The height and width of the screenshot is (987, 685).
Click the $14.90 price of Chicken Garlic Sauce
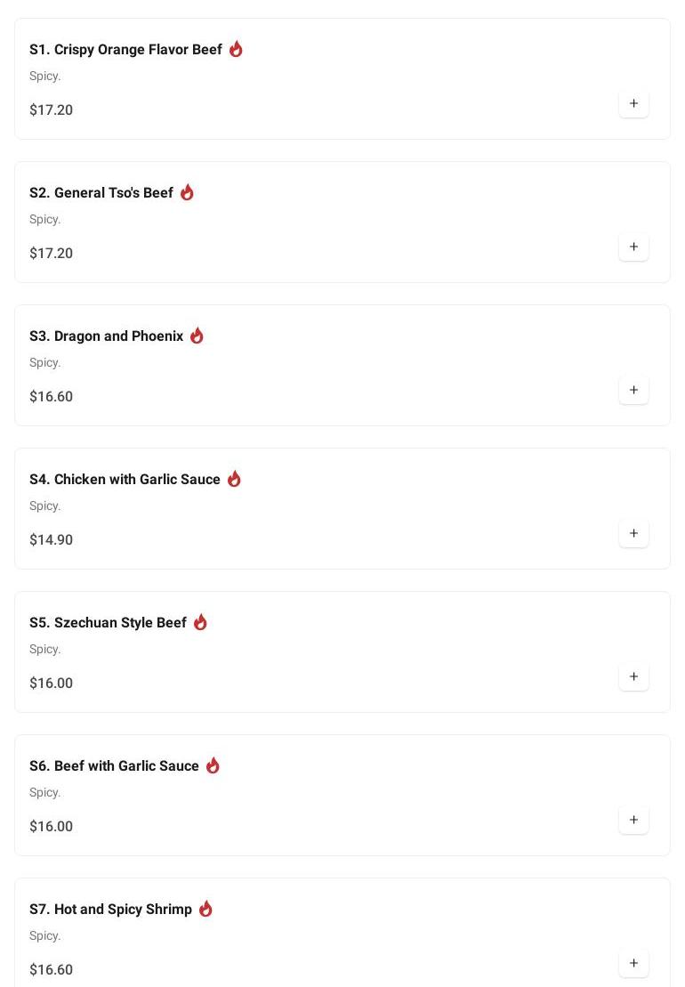[x=52, y=540]
